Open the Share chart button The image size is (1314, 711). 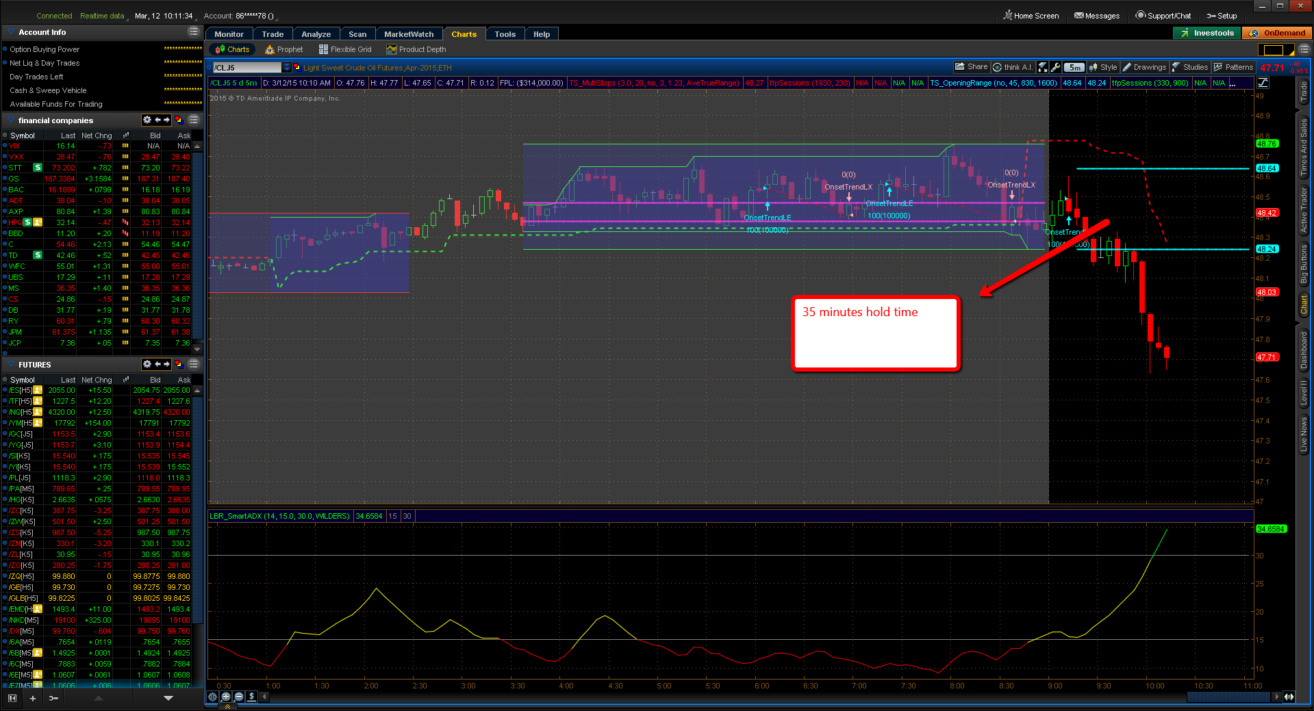click(x=972, y=67)
